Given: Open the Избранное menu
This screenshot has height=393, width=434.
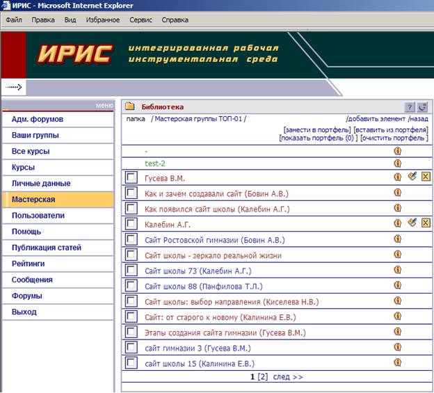Looking at the screenshot, I should point(103,20).
